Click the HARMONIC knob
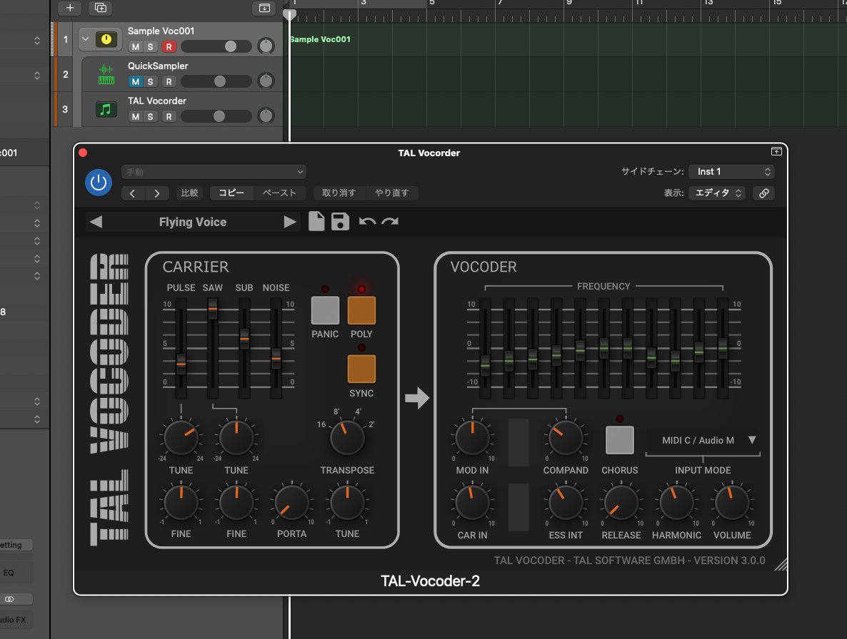 coord(676,503)
